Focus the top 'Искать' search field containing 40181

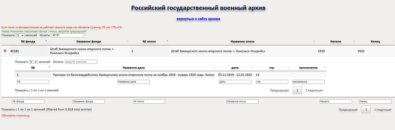point(68,35)
